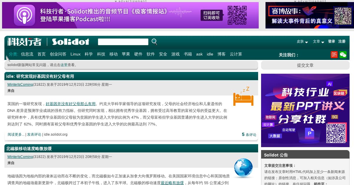Image resolution: width=354 pixels, height=185 pixels.
Task: Select the 硬件 category
Action: (138, 54)
